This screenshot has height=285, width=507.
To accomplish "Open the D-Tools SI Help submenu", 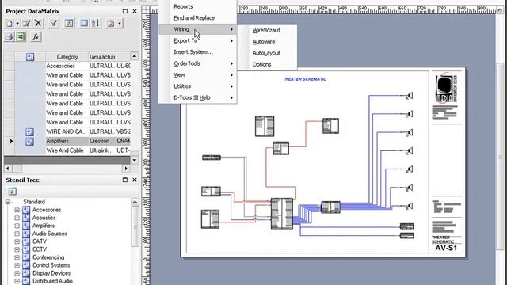I will [x=197, y=97].
